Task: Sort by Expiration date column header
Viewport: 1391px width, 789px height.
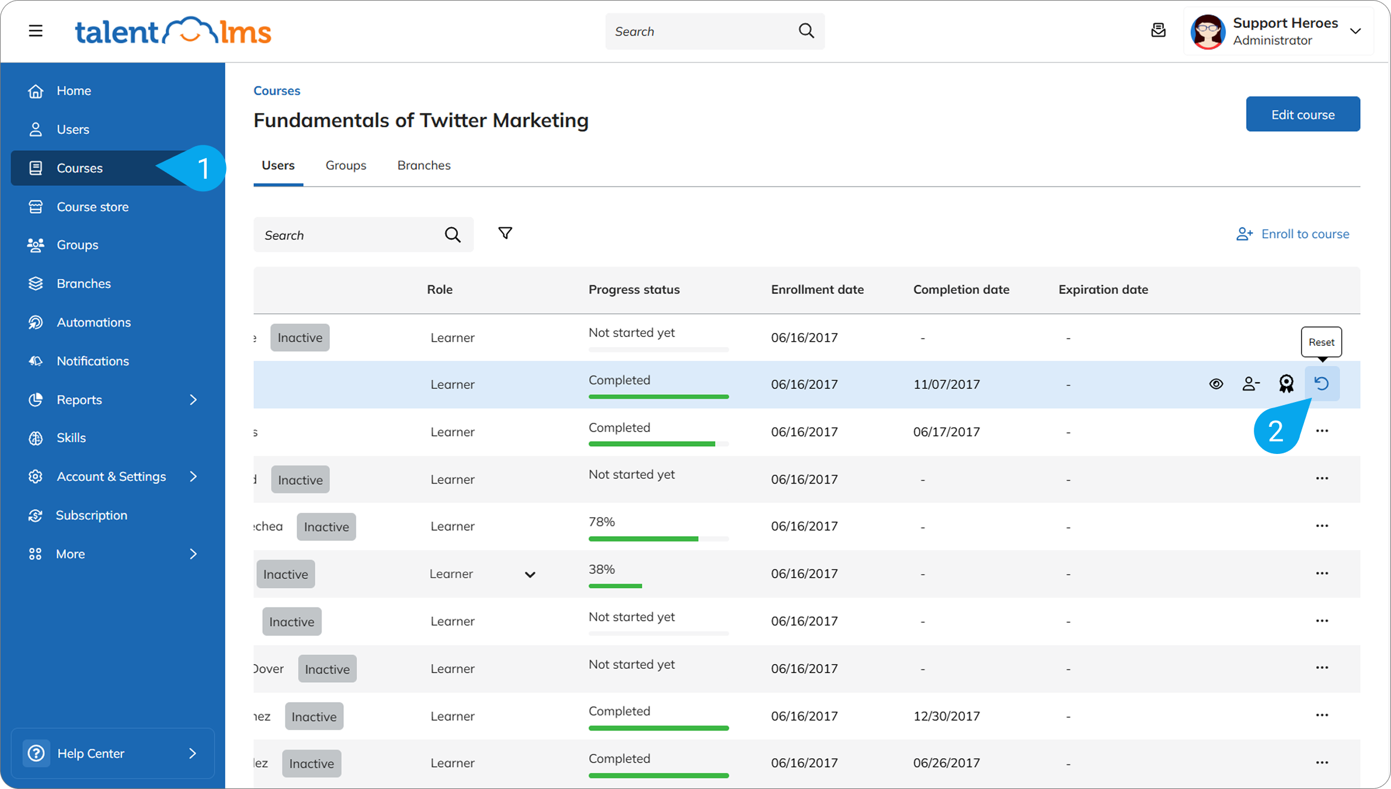Action: coord(1103,290)
